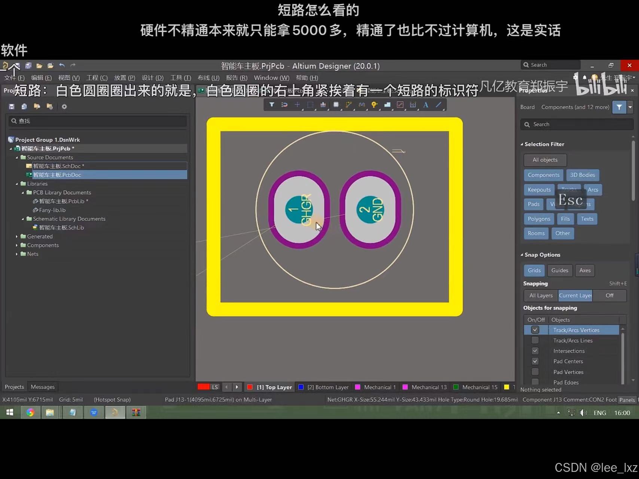Collapse Schematic Library Documents node

coord(23,219)
